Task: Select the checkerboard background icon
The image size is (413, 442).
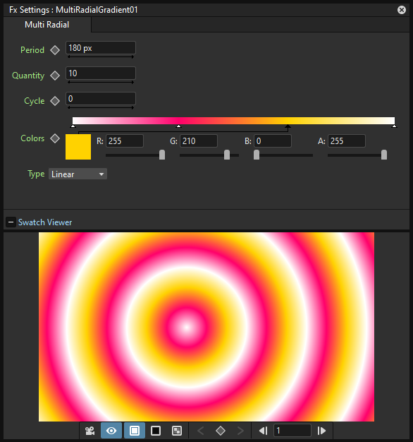Action: [177, 431]
